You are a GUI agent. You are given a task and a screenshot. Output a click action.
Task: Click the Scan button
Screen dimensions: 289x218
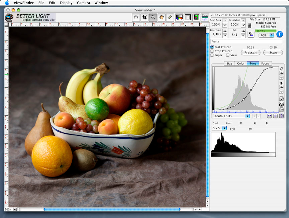[x=273, y=52]
